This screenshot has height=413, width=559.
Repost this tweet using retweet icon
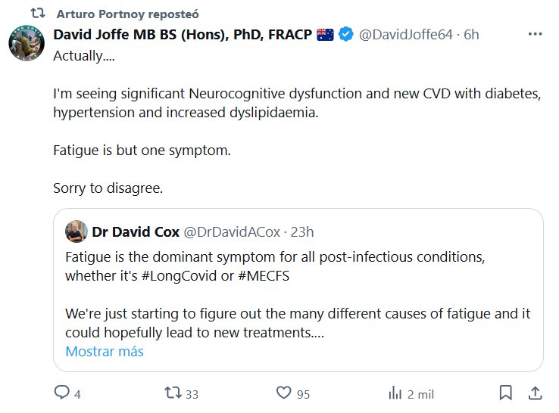click(173, 393)
